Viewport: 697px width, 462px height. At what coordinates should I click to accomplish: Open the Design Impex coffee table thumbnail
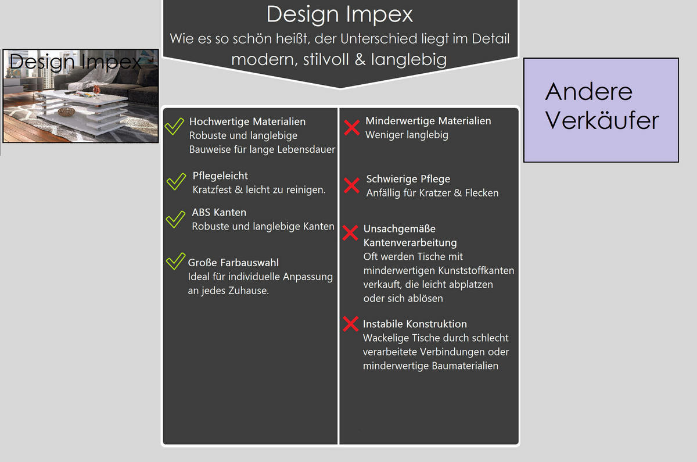point(81,96)
